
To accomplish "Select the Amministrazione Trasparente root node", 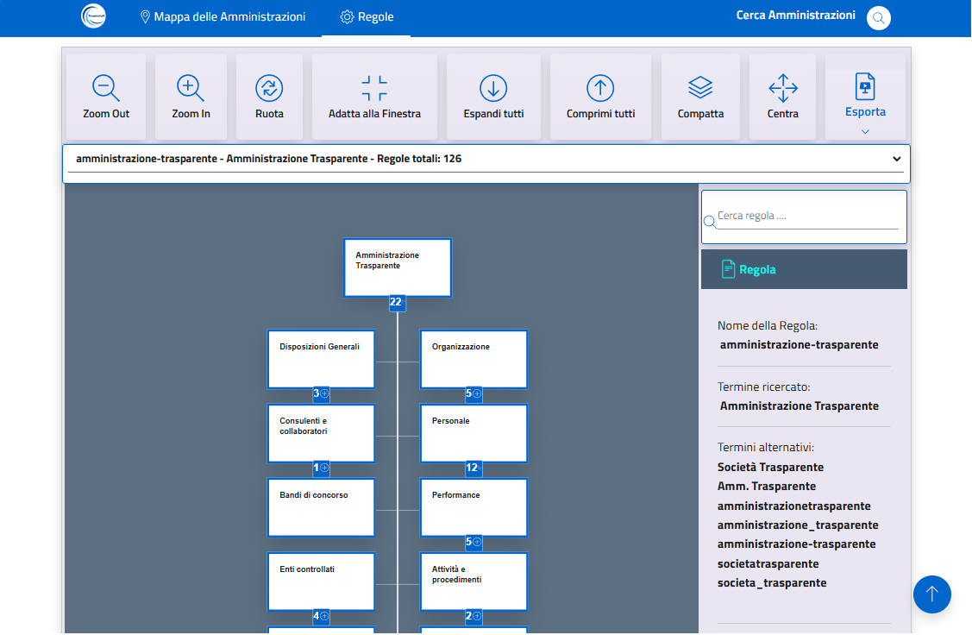I will (398, 267).
